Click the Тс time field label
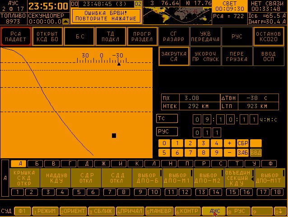The image size is (288, 217). [167, 118]
